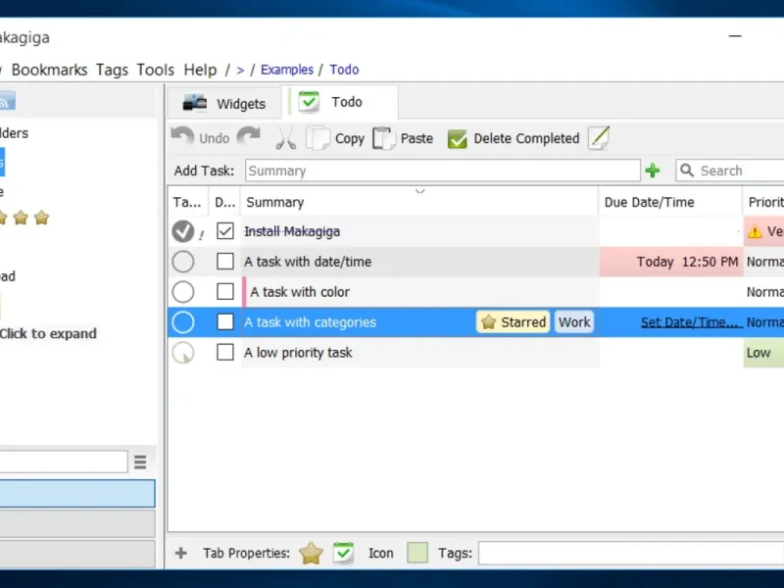Sort by the Summary column header
This screenshot has width=784, height=588.
[x=419, y=202]
